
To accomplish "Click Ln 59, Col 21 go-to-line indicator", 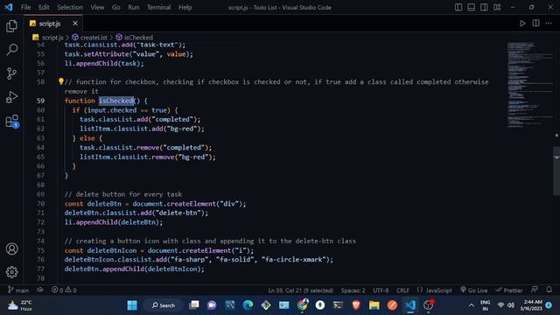I will [x=300, y=290].
